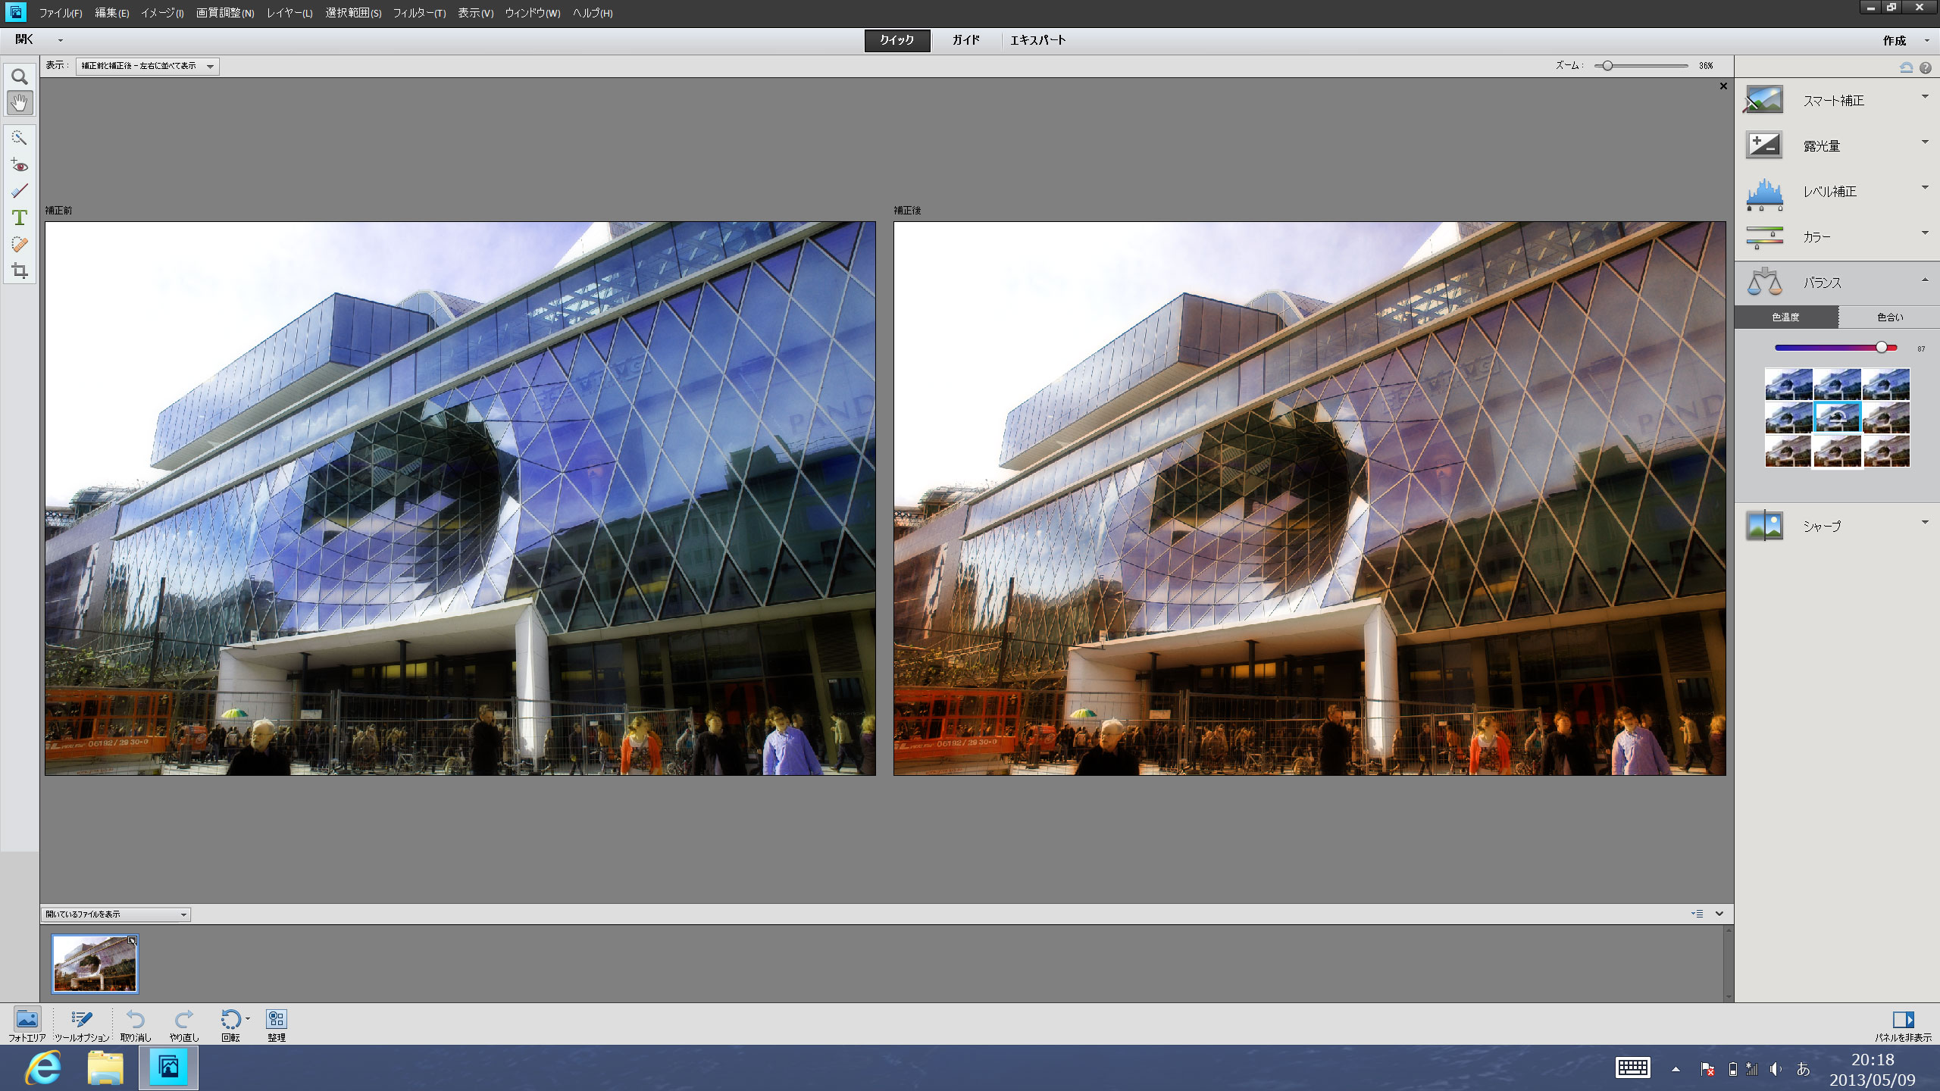
Task: Select the Quick Selection tool
Action: pos(20,138)
